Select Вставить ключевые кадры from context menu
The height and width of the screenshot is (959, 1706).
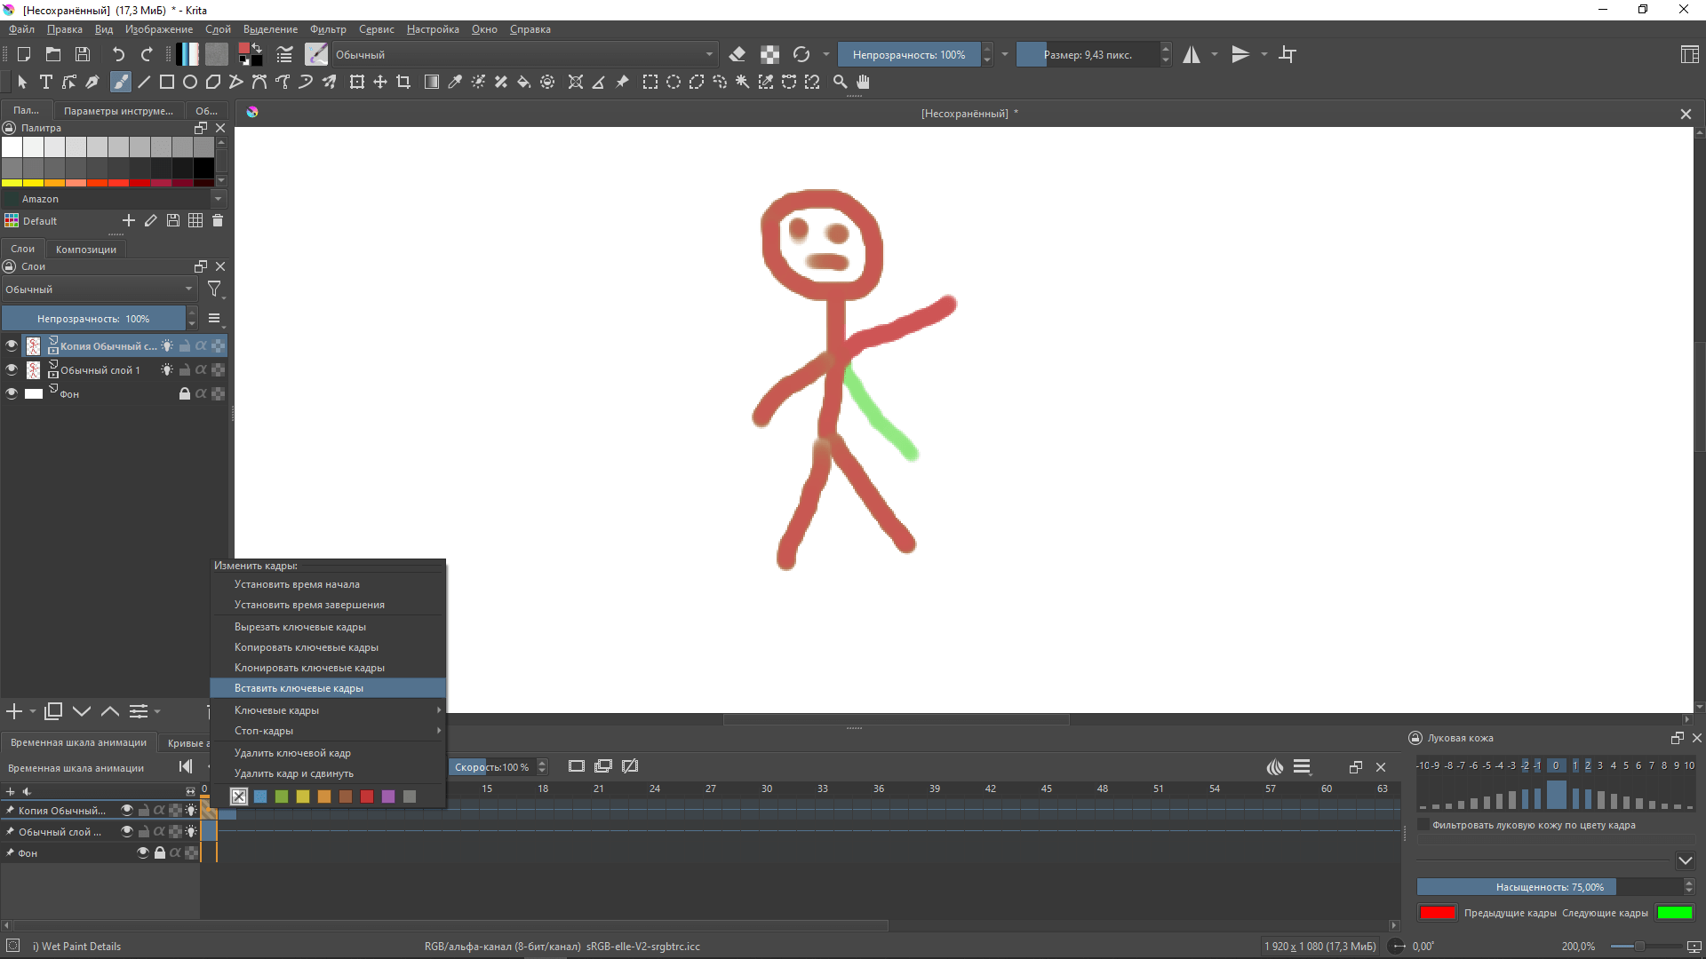click(x=299, y=687)
